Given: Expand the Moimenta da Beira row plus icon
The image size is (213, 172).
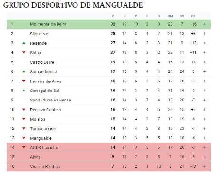Looking at the screenshot, I should pyautogui.click(x=204, y=24).
